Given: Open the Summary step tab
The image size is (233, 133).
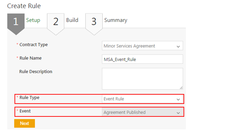Looking at the screenshot, I should coord(116,20).
